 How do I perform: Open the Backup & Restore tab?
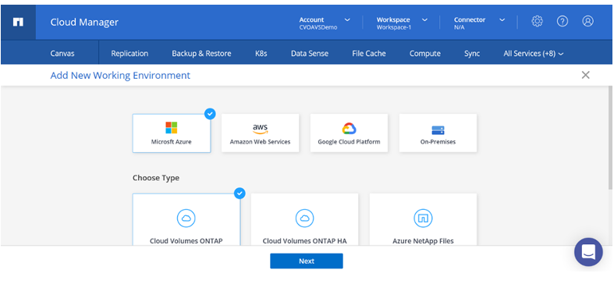coord(201,54)
